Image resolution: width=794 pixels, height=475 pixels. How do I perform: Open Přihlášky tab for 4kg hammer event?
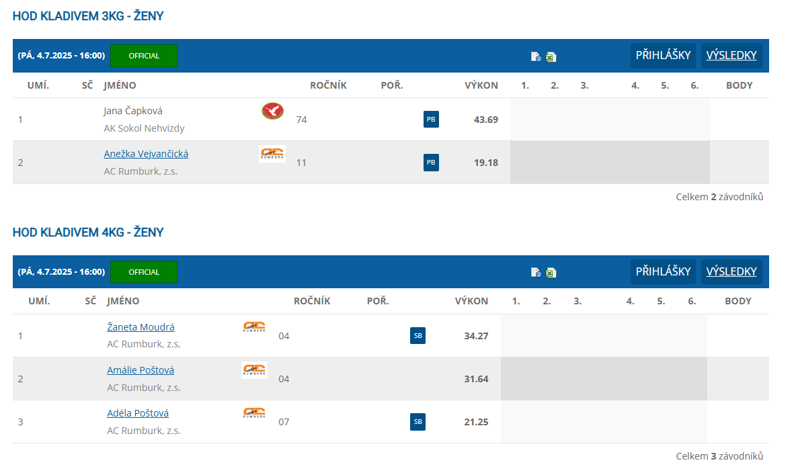(x=663, y=271)
